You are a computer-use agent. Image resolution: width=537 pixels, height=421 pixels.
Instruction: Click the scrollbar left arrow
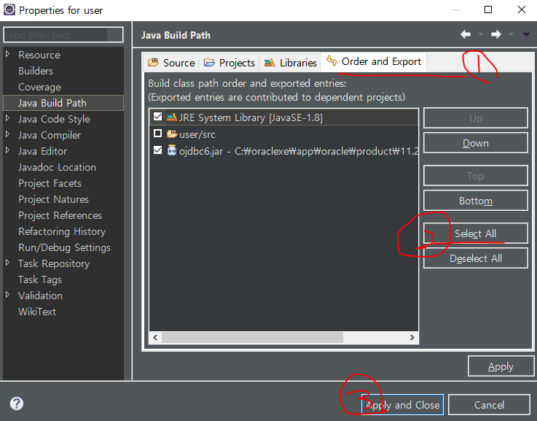[x=155, y=337]
